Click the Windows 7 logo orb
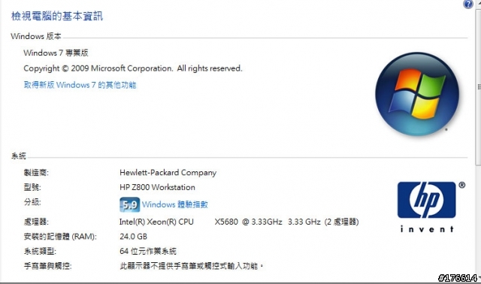The width and height of the screenshot is (481, 284). (x=417, y=94)
